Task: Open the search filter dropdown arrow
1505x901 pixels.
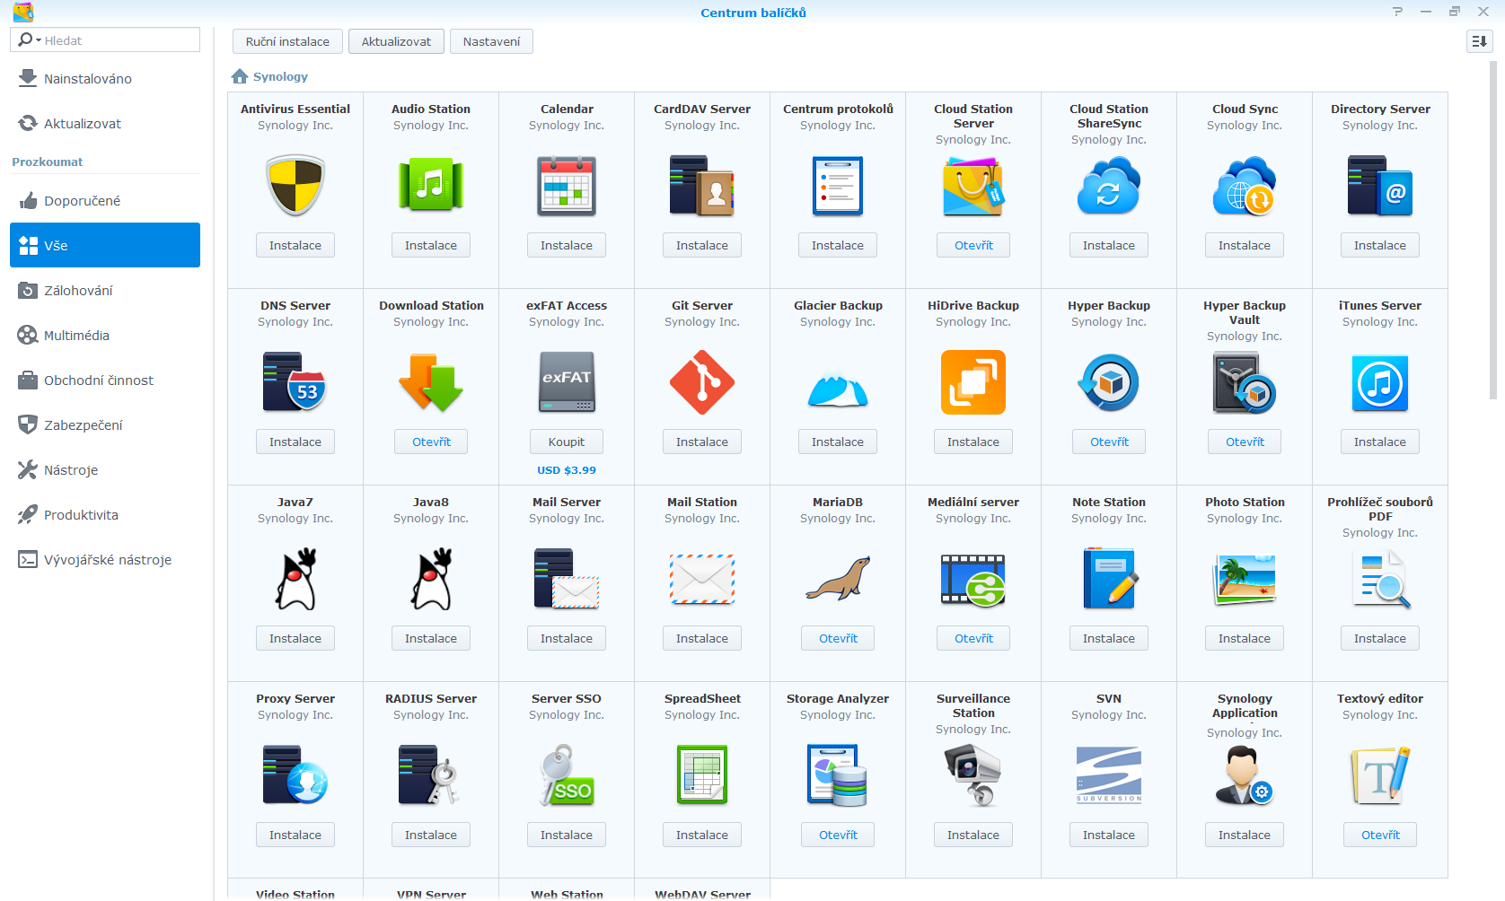Action: pyautogui.click(x=39, y=40)
